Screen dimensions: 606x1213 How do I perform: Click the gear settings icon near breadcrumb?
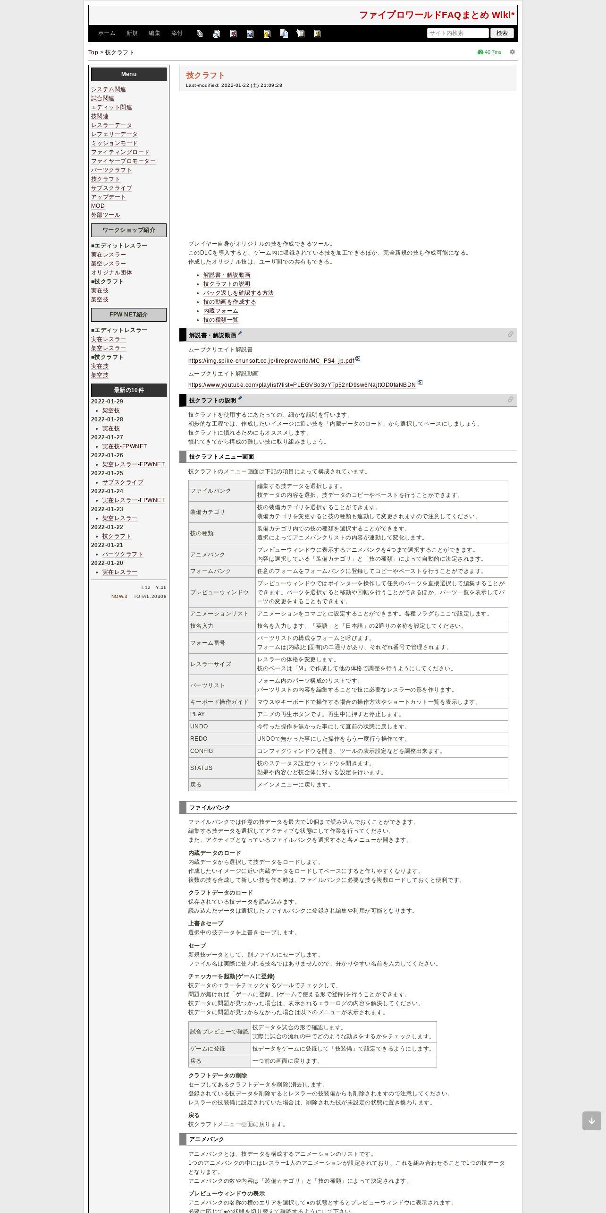tap(512, 52)
